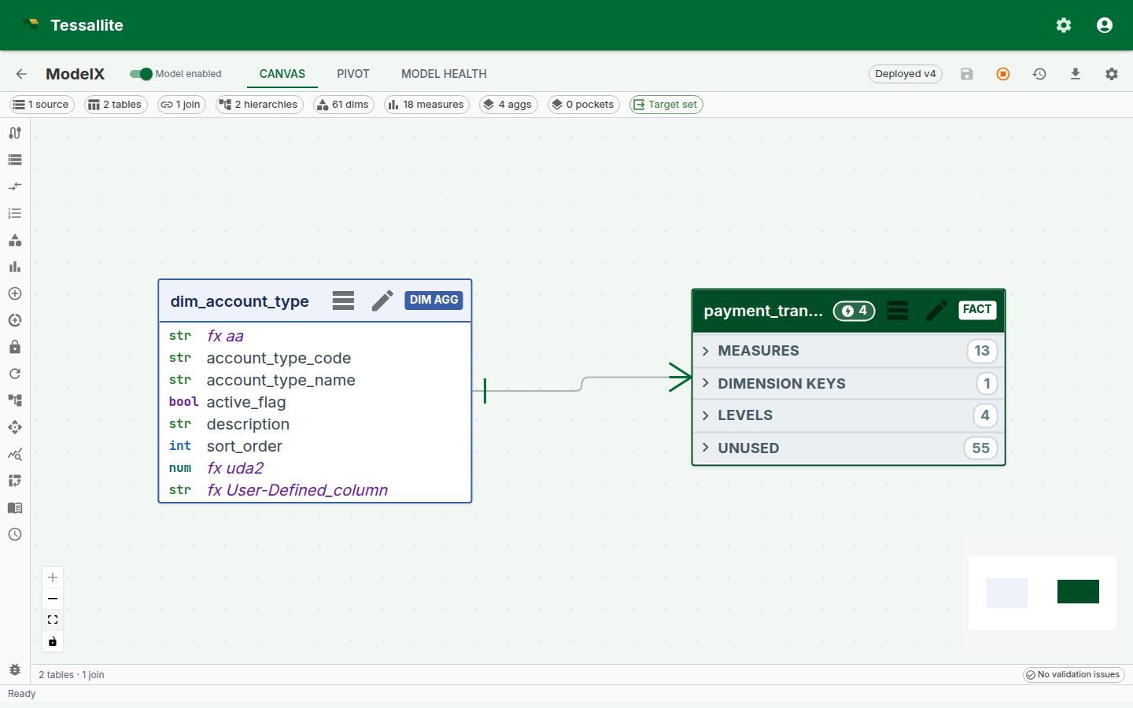Click the Deployed v4 status chip
This screenshot has height=708, width=1133.
[x=906, y=74]
